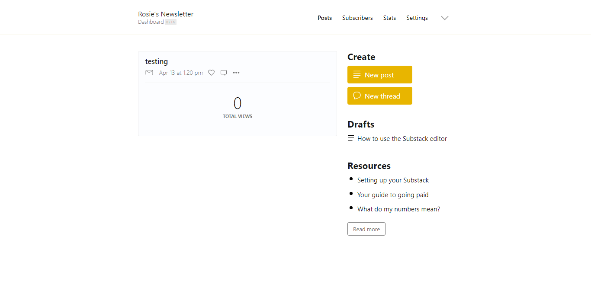Open 'Setting up your Substack' resource
The image size is (591, 284).
(393, 180)
